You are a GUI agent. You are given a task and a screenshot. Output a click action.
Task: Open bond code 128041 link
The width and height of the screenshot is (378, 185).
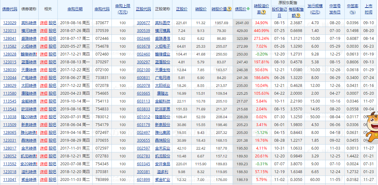coord(10,39)
